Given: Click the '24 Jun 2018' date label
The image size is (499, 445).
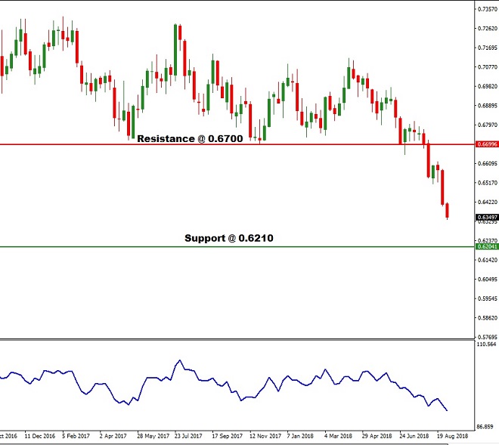Looking at the screenshot, I should 414,436.
